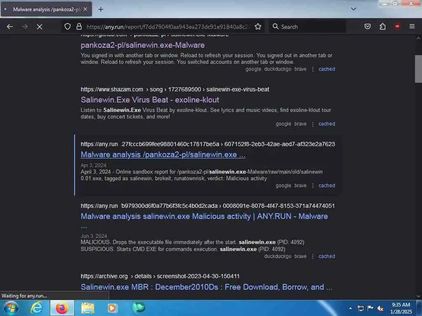Open cached copy of April 3 any.run result
The height and width of the screenshot is (316, 422).
(327, 186)
